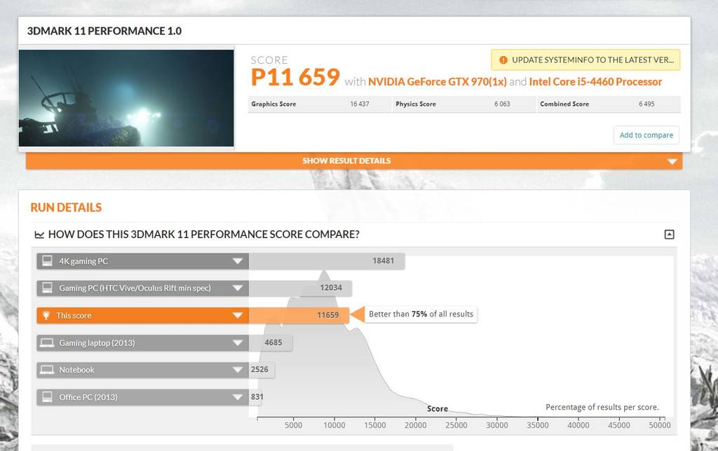Viewport: 718px width, 451px height.
Task: Open the Show Result Details bar
Action: pyautogui.click(x=354, y=161)
